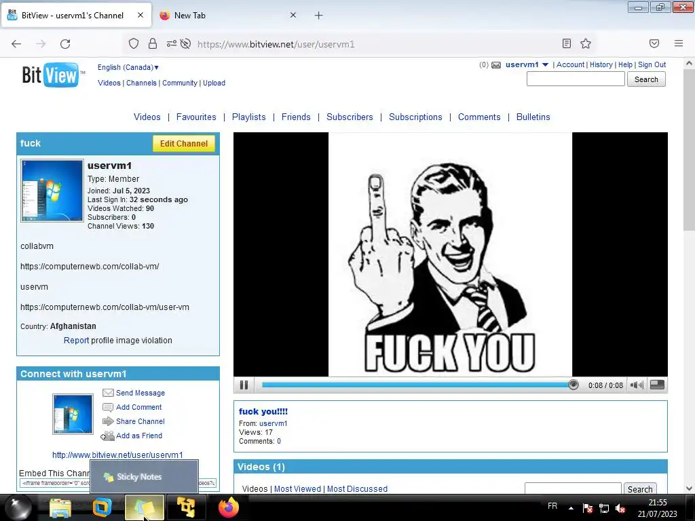
Task: Click the Add as Friend people icon
Action: point(108,436)
